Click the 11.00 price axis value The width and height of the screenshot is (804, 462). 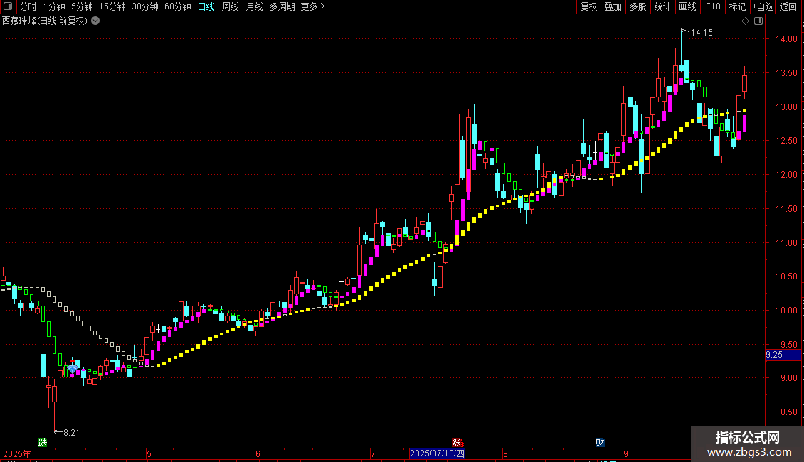[786, 243]
